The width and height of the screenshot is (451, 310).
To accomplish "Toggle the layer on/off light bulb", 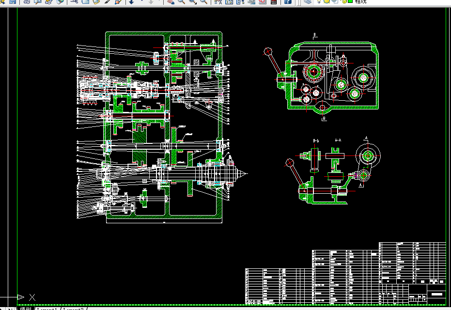I will pos(319,1).
